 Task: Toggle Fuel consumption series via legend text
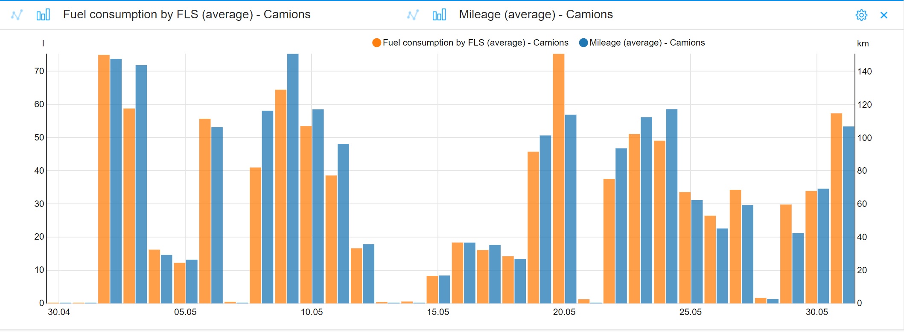(x=475, y=43)
